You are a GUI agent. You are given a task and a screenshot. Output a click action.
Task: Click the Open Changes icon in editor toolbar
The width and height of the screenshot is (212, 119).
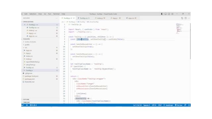pyautogui.click(x=182, y=18)
